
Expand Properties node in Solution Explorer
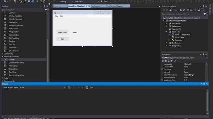coord(166,23)
